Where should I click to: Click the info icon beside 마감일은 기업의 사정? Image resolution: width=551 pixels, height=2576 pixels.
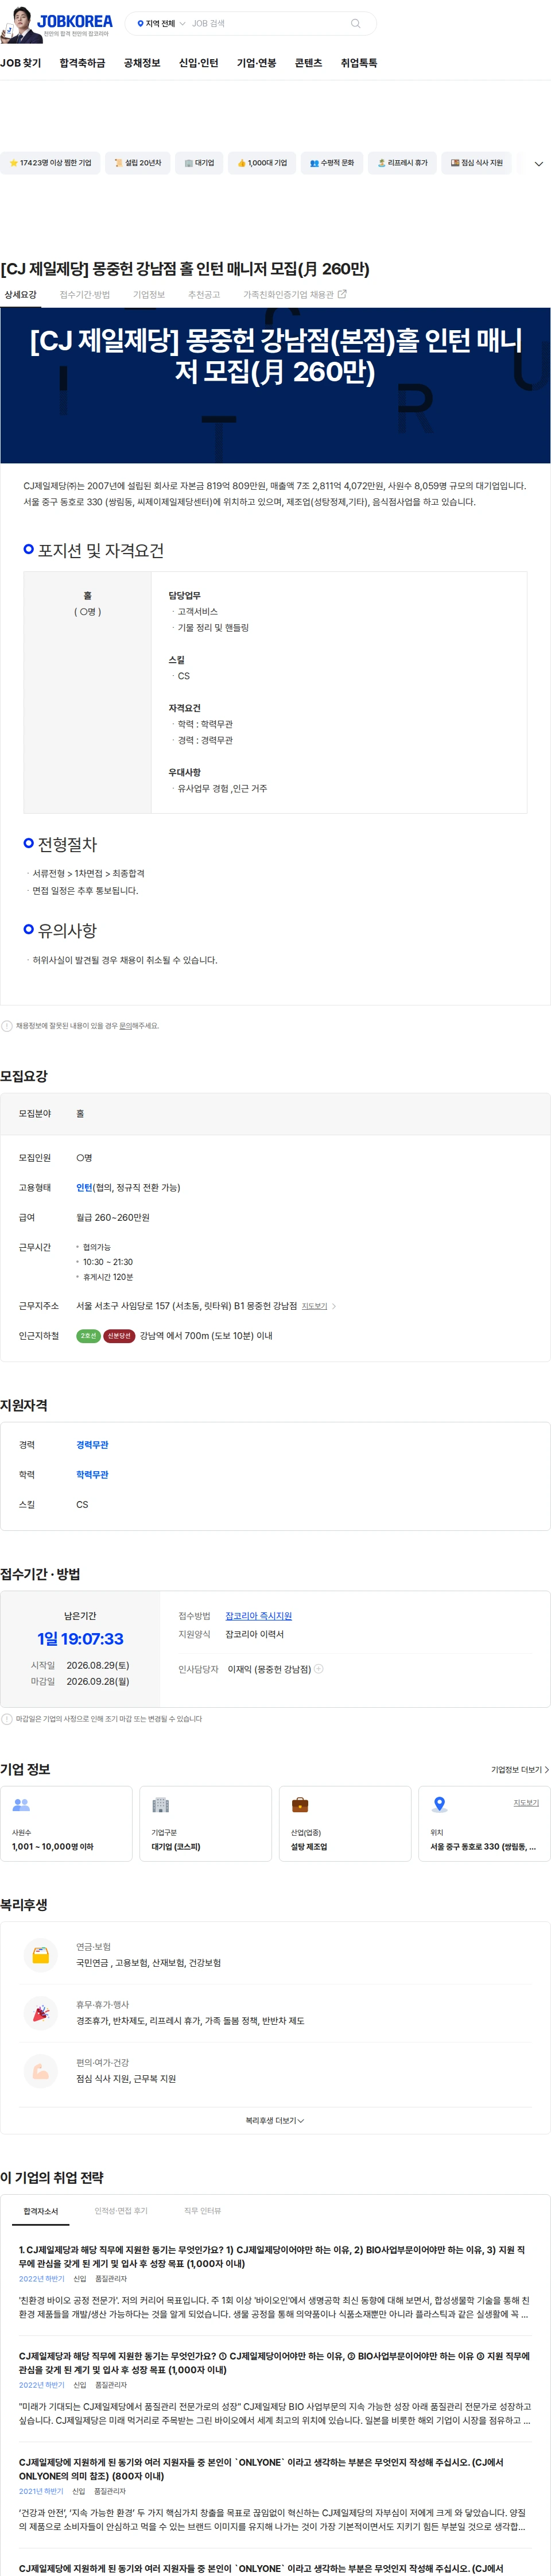tap(7, 1719)
